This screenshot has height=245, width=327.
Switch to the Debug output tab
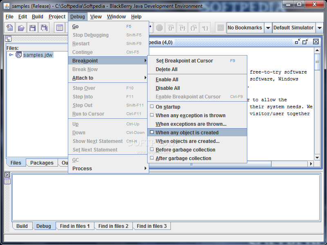coord(44,226)
